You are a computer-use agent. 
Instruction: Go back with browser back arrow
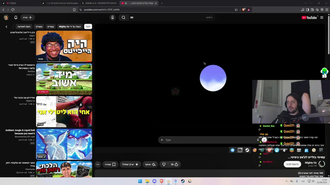click(x=3, y=10)
